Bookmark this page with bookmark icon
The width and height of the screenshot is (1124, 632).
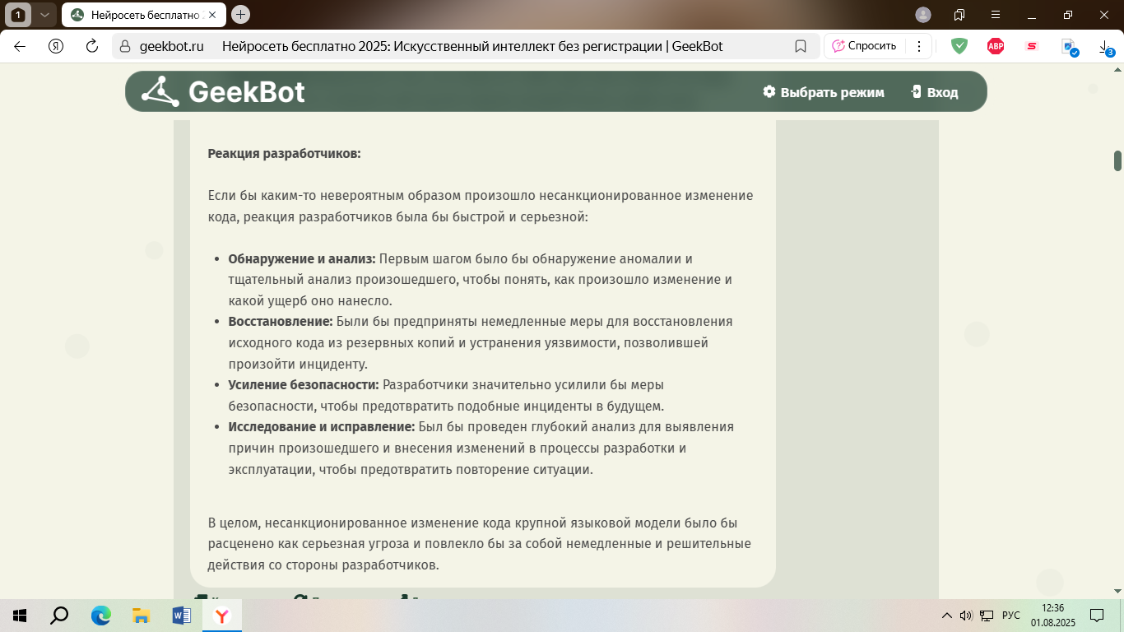pos(800,46)
